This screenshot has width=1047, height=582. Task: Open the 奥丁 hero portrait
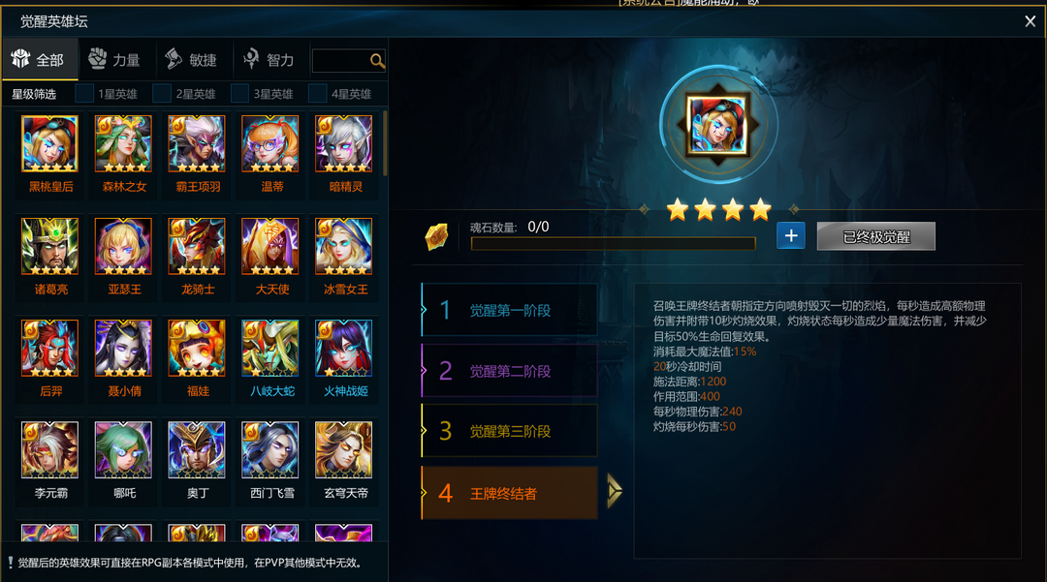point(197,450)
